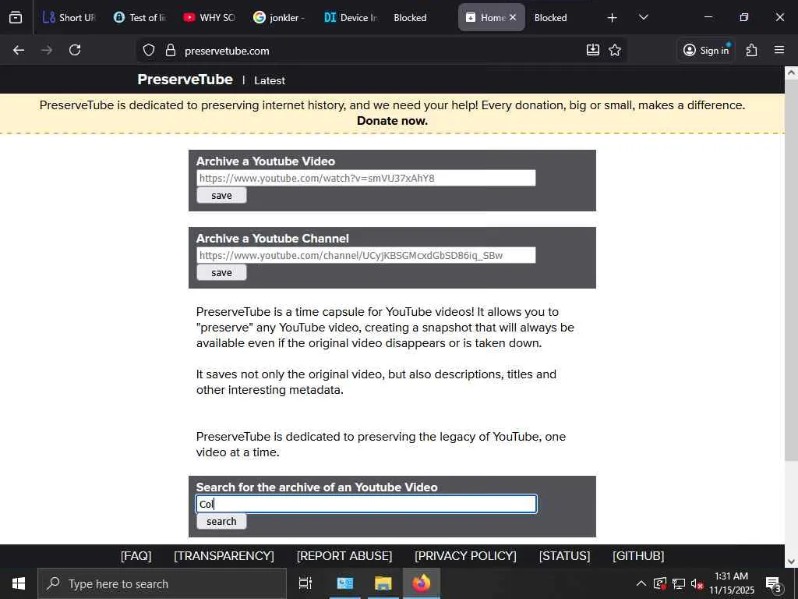Open the clock showing 1:31 AM

(x=731, y=583)
